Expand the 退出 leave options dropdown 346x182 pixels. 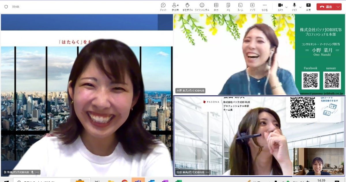[x=338, y=7]
